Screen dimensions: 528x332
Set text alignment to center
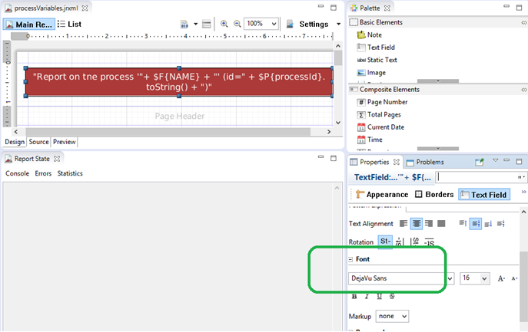click(415, 224)
